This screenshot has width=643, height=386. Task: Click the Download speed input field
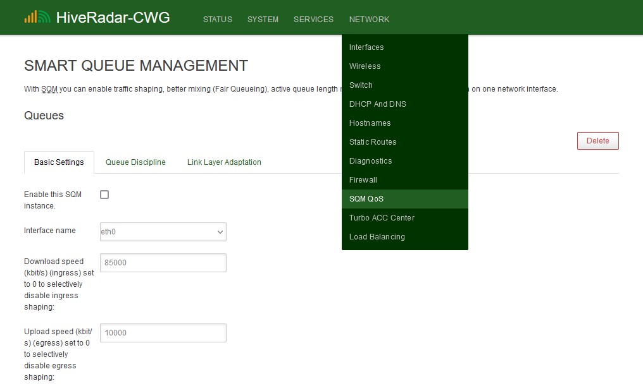[163, 263]
